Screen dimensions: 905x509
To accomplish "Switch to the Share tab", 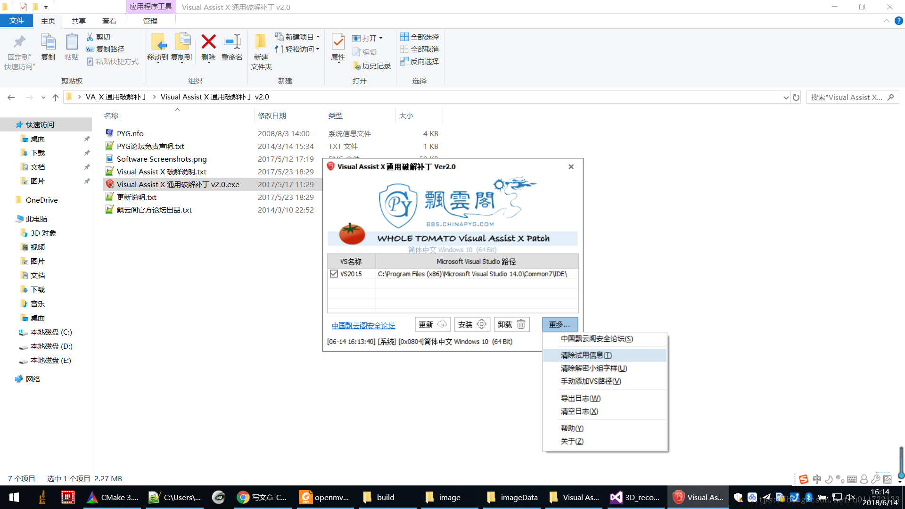I will click(79, 21).
